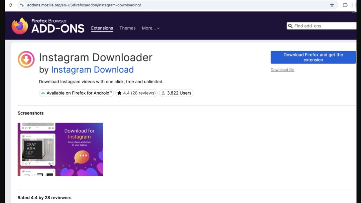Click the Download file link
Screen dimensions: 361x203
pyautogui.click(x=282, y=70)
